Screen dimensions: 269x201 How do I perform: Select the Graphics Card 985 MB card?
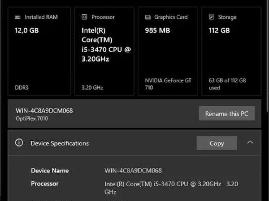pos(168,51)
